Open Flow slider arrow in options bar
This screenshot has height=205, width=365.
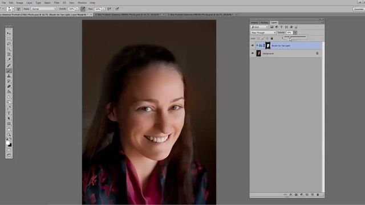coord(103,9)
